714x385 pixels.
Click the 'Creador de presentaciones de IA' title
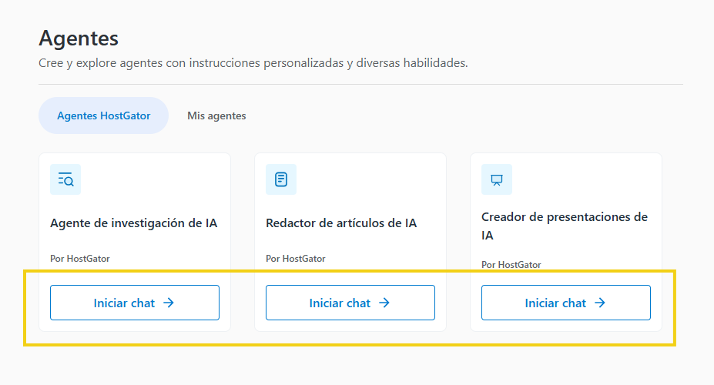tap(565, 226)
